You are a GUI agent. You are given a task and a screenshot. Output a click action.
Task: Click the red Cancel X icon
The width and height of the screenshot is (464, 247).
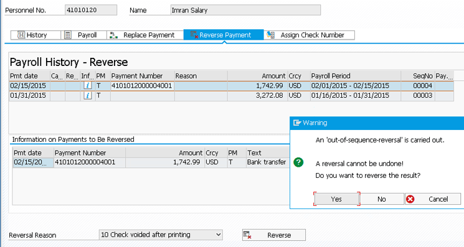pyautogui.click(x=410, y=199)
